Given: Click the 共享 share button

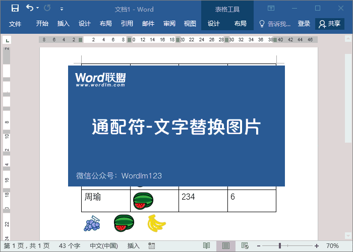Looking at the screenshot, I should coord(330,24).
